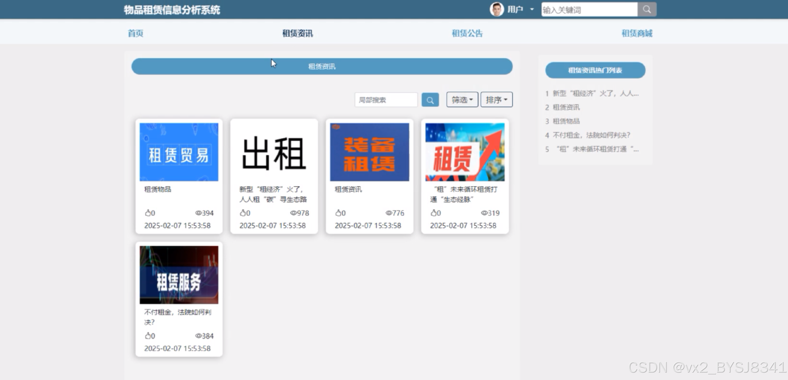Click the user avatar picture
The image size is (788, 380).
(x=497, y=10)
